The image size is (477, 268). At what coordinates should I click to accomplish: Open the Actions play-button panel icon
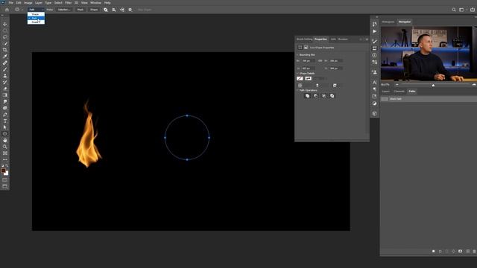(x=374, y=31)
